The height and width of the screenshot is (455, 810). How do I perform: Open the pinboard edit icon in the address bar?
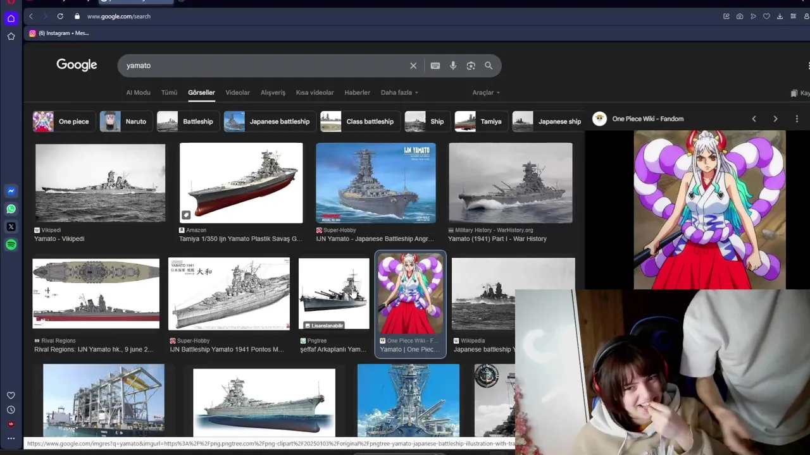click(726, 16)
